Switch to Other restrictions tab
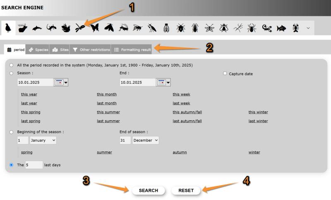 point(90,50)
